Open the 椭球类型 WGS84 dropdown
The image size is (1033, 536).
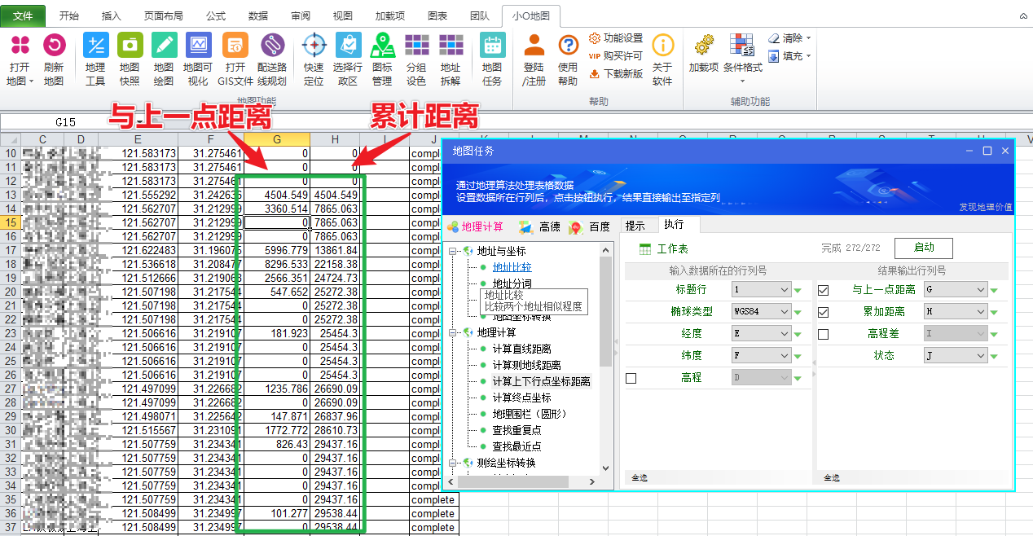click(761, 312)
